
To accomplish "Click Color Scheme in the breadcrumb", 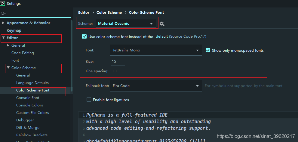I will 109,13.
